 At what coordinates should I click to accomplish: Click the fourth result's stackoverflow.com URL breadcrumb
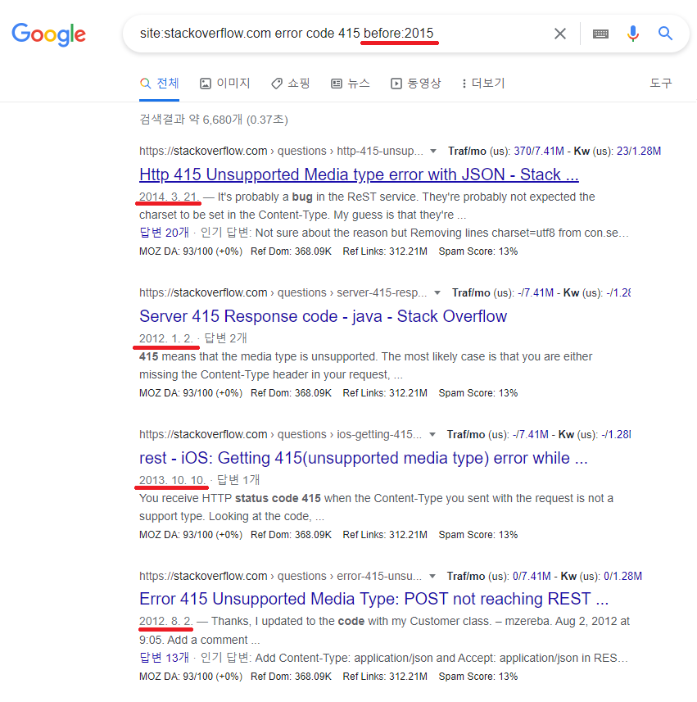[x=281, y=576]
